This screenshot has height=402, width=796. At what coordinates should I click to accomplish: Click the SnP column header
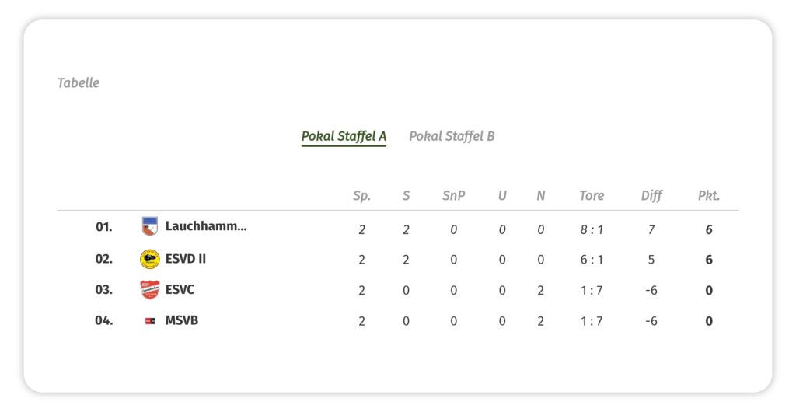tap(454, 196)
